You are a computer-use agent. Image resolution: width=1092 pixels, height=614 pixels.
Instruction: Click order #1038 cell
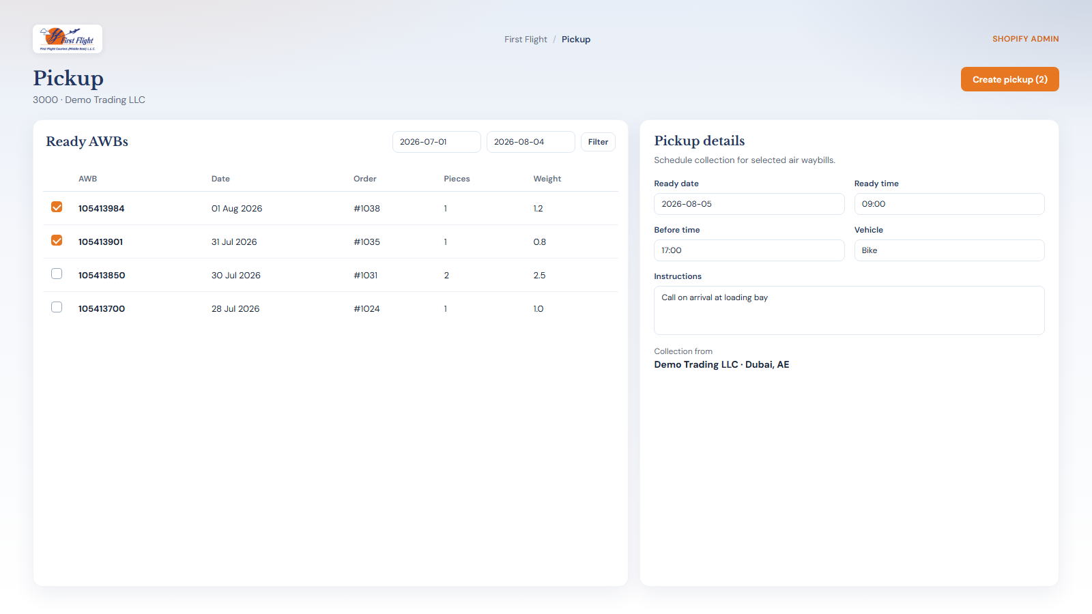pyautogui.click(x=367, y=209)
